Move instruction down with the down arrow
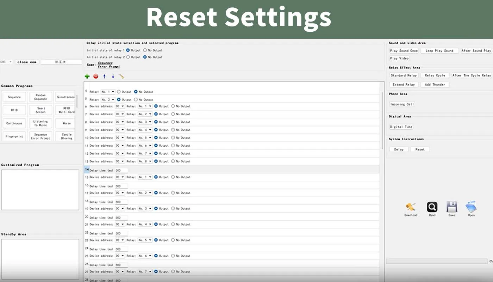This screenshot has width=493, height=282. tap(113, 76)
